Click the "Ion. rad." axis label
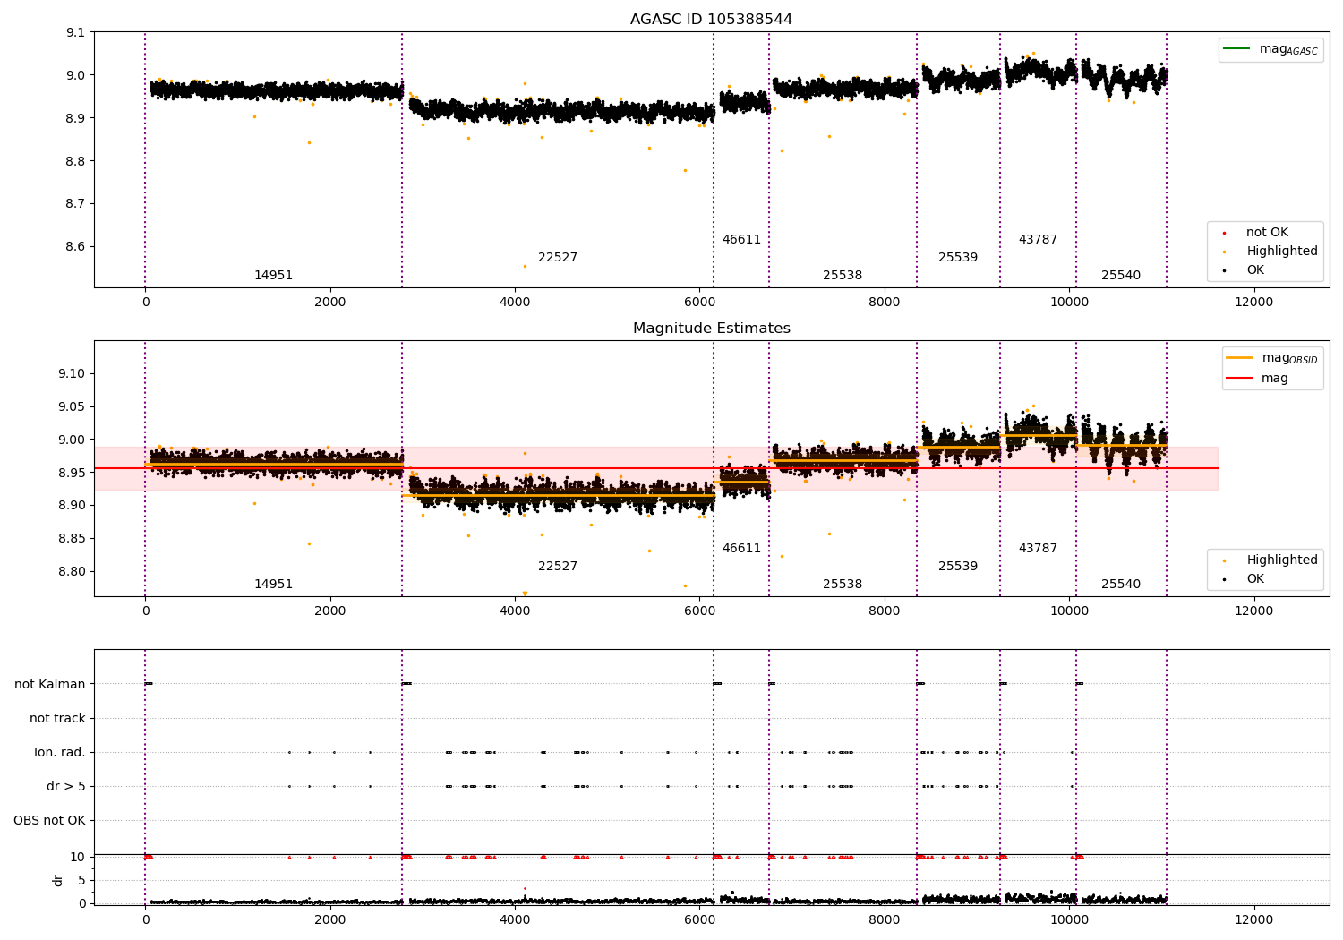The image size is (1343, 940). click(60, 753)
